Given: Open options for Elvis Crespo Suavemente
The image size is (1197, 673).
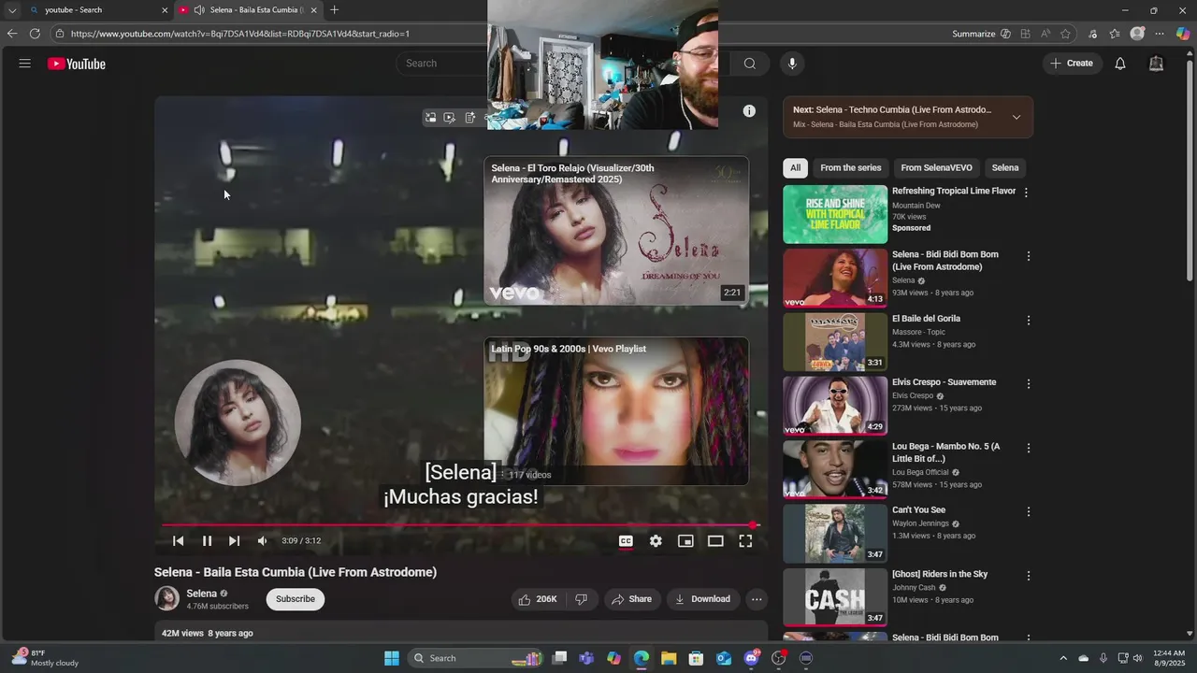Looking at the screenshot, I should (x=1029, y=384).
